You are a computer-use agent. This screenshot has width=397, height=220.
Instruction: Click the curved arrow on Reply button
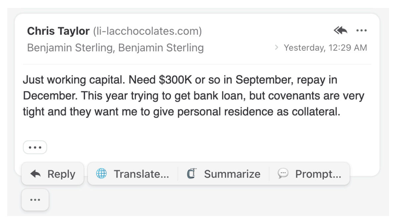click(36, 174)
